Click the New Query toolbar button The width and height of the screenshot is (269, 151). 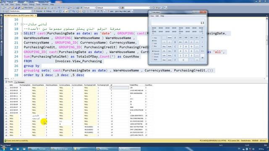click(x=27, y=8)
